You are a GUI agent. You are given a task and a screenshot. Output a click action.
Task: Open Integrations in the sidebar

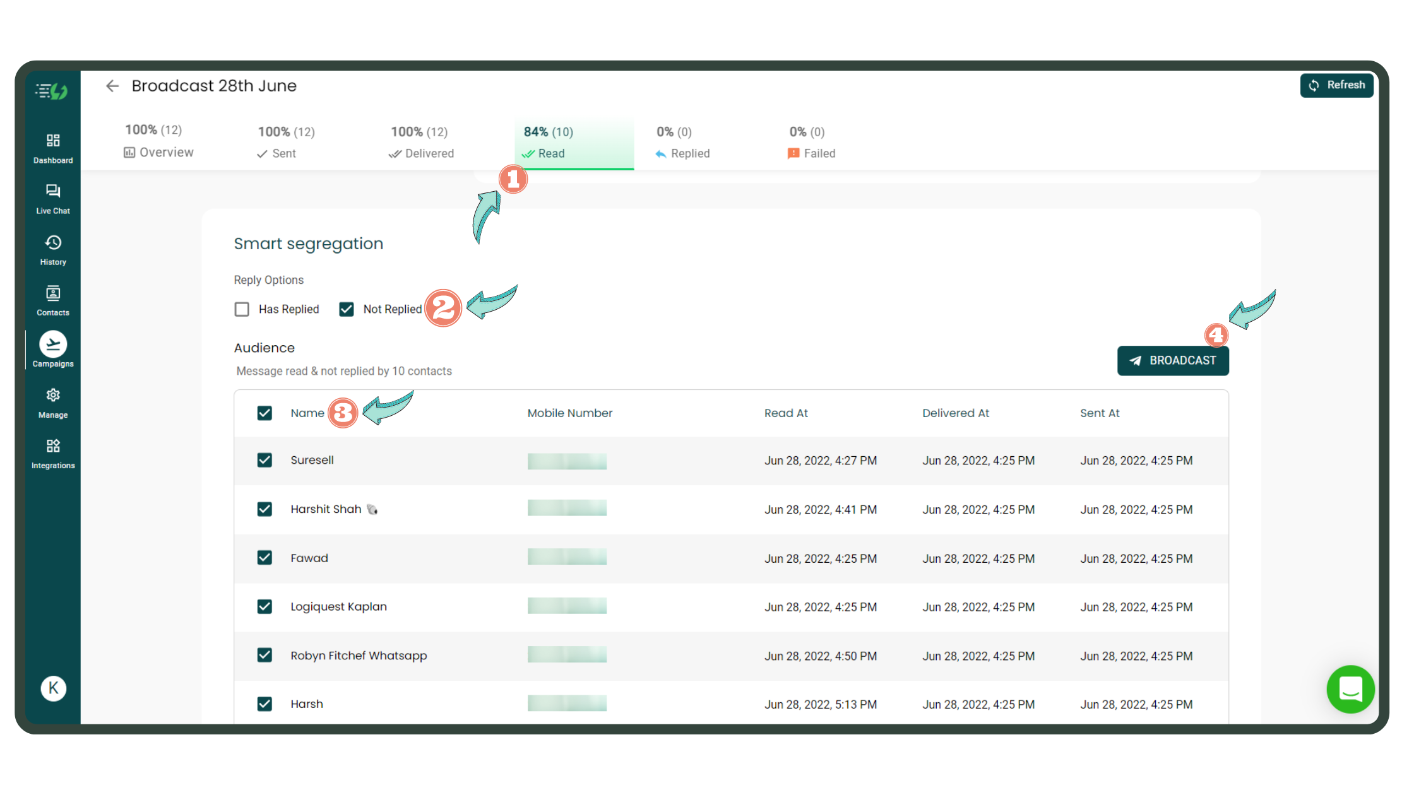(53, 453)
